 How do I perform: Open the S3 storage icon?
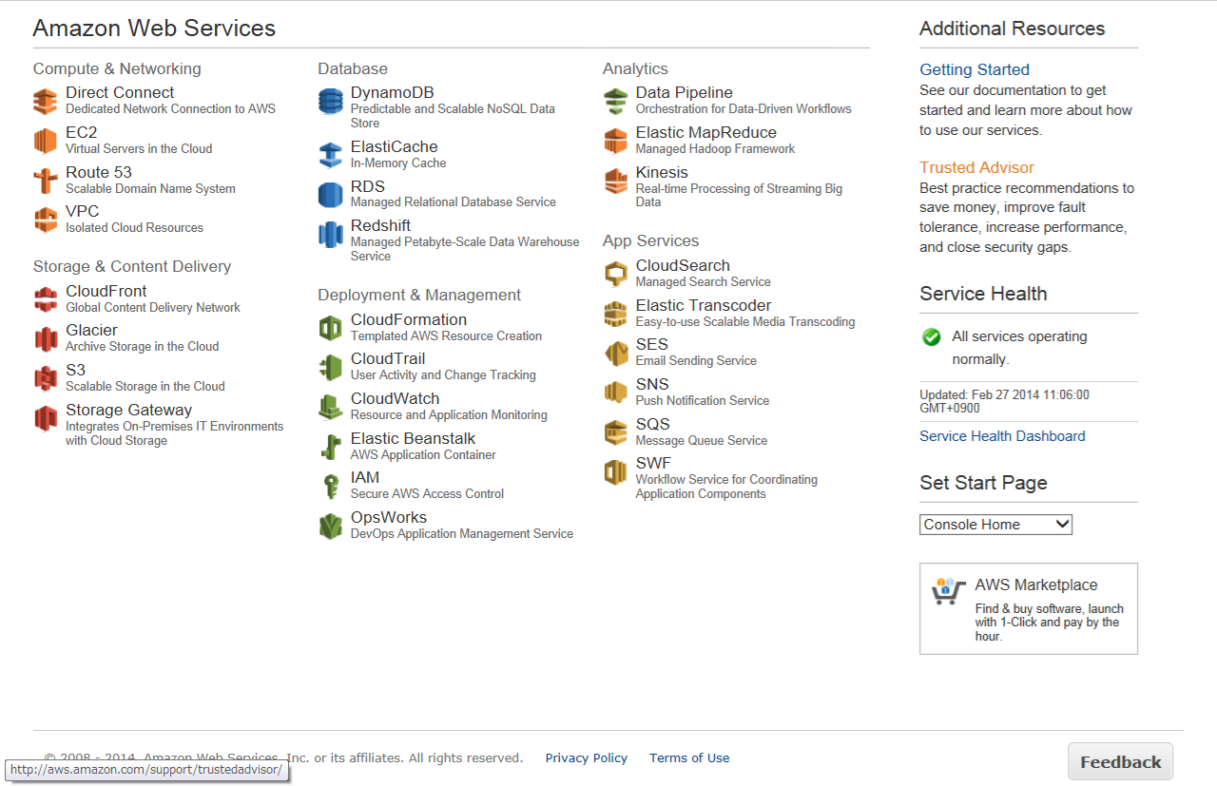(46, 378)
